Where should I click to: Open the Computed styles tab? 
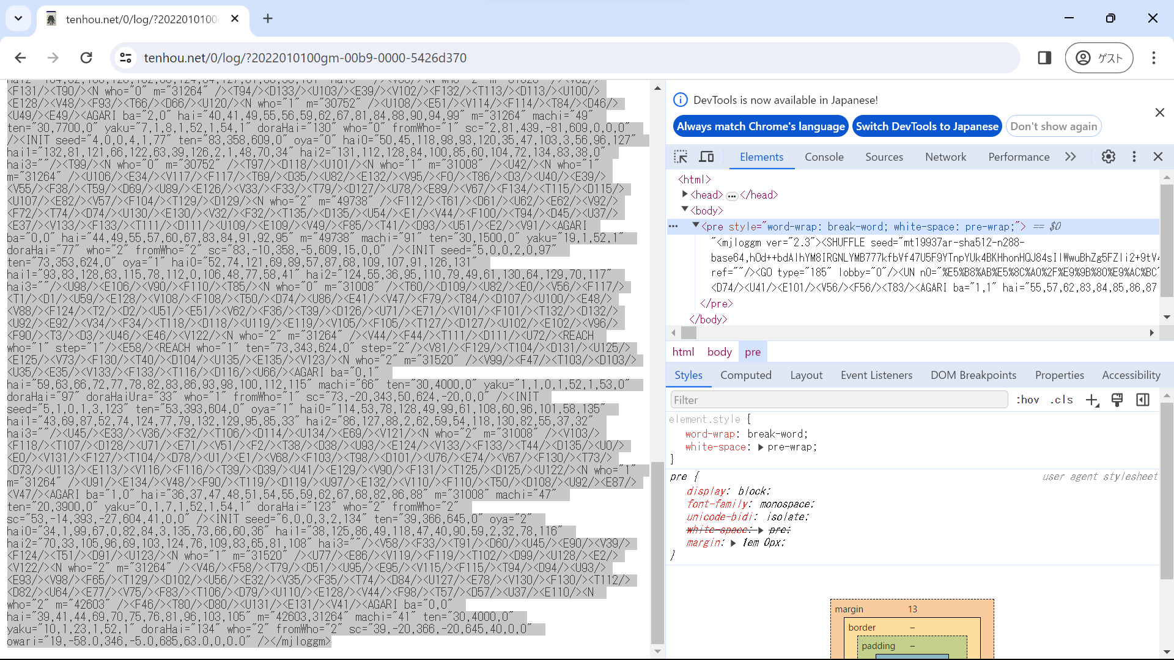[x=745, y=375]
